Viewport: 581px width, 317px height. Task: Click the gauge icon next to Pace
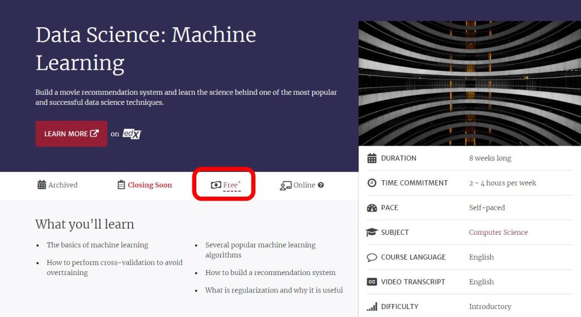(x=372, y=208)
